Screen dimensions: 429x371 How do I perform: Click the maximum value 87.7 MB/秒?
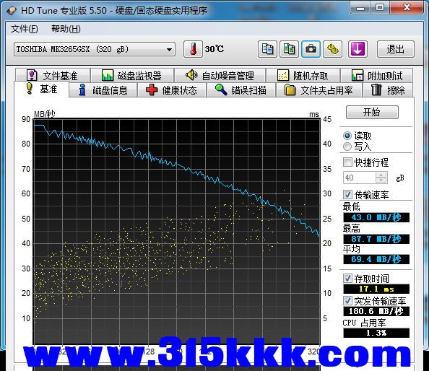[376, 239]
